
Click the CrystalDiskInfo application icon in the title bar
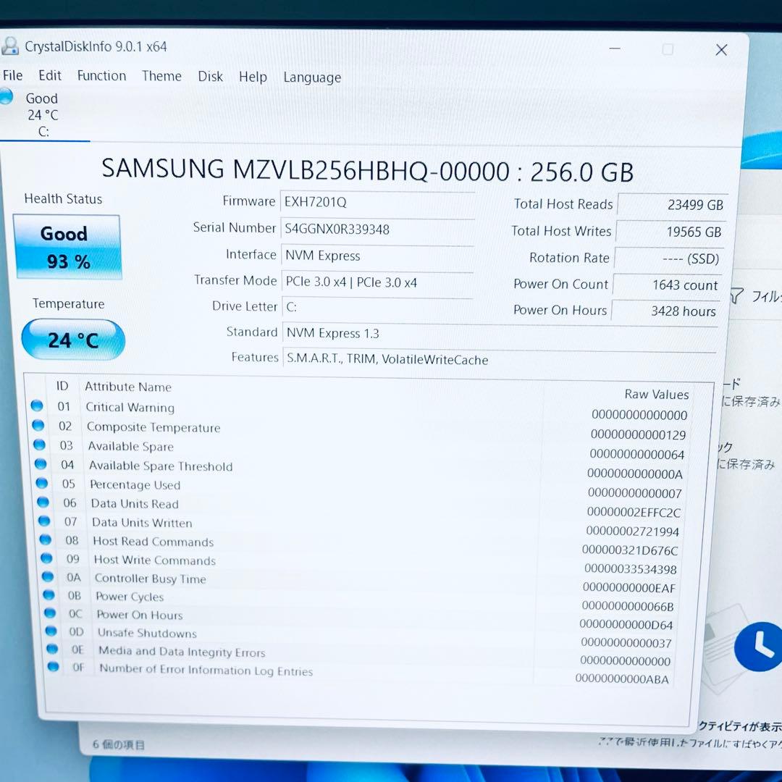[10, 46]
